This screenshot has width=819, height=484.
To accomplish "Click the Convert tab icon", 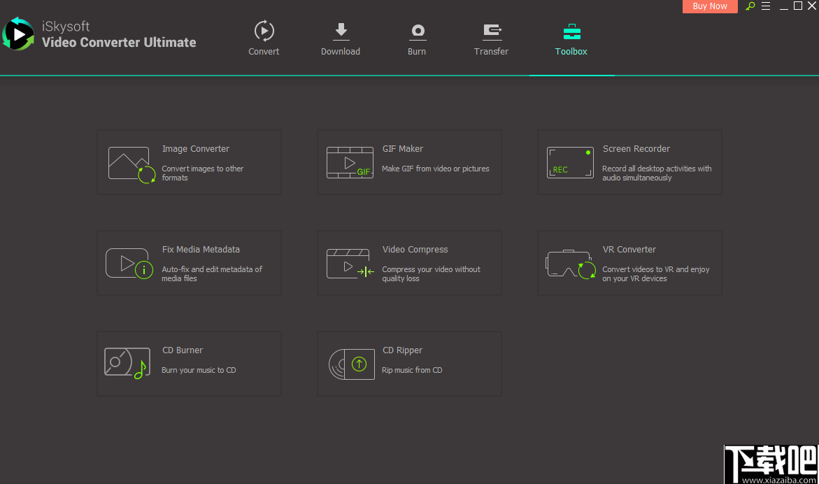I will (x=264, y=31).
